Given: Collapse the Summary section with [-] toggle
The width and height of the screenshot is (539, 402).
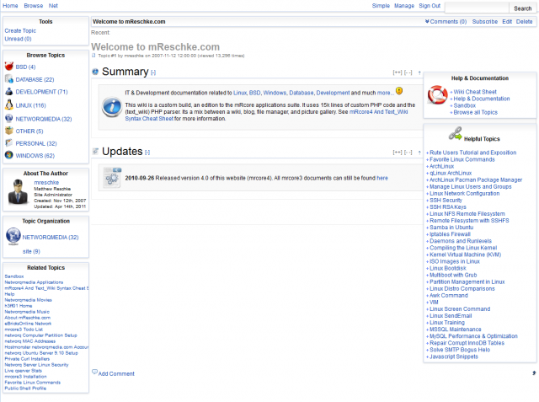Looking at the screenshot, I should (153, 72).
